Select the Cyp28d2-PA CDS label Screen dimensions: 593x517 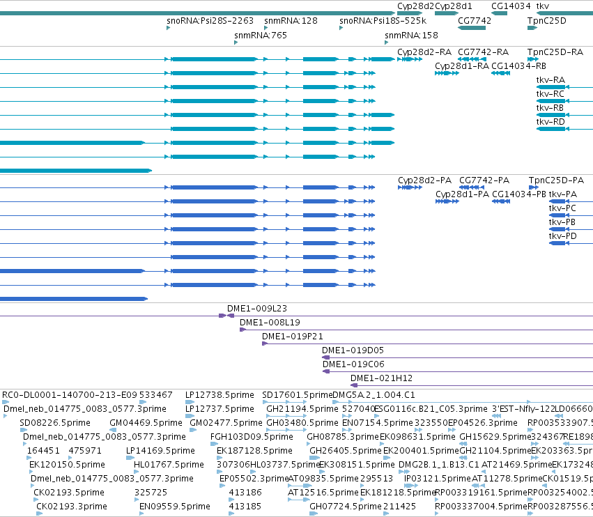tap(424, 180)
